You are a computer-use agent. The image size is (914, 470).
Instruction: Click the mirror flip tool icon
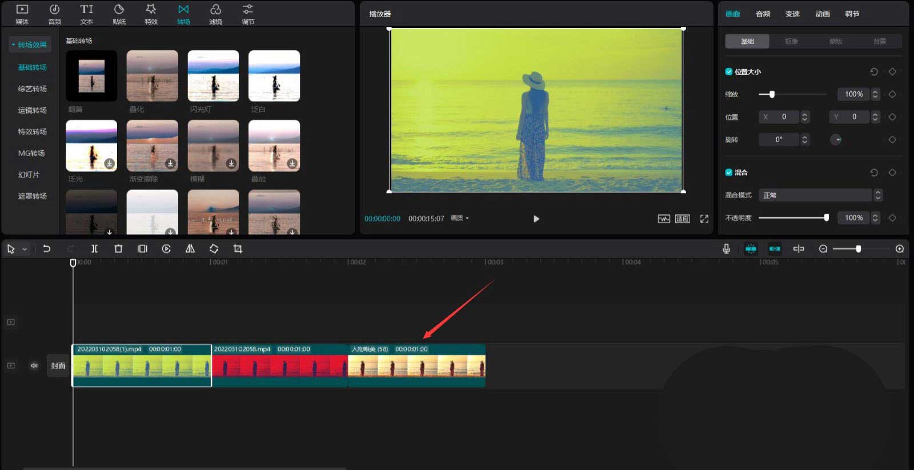[x=190, y=249]
